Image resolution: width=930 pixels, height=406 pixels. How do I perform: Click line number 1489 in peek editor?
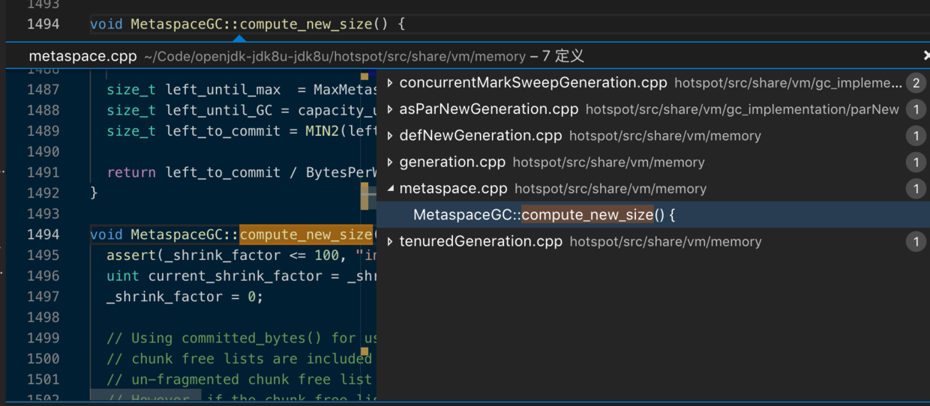(43, 131)
